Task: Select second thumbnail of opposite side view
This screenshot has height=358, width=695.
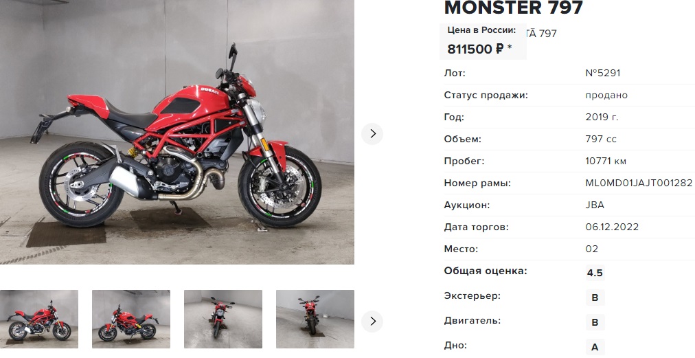Action: pos(131,319)
